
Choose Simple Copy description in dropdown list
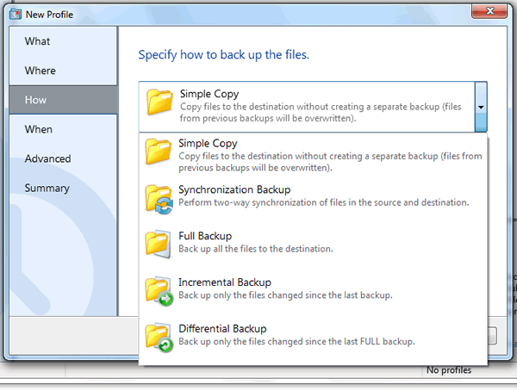pos(327,161)
